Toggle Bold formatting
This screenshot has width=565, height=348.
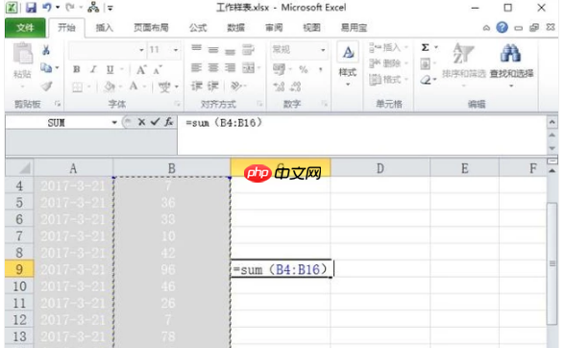pyautogui.click(x=77, y=69)
